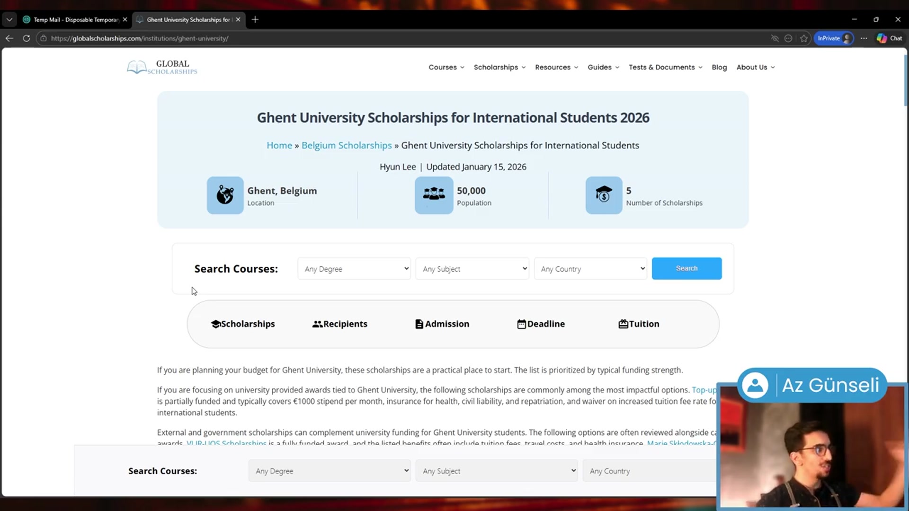Screen dimensions: 909x511
Task: Click inside the address bar URL field
Action: click(x=189, y=38)
